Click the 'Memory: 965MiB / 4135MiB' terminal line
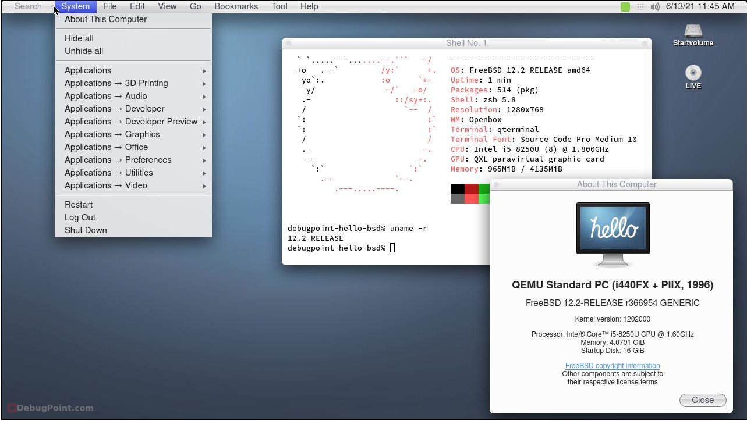Screen dimensions: 747x421 pyautogui.click(x=507, y=169)
